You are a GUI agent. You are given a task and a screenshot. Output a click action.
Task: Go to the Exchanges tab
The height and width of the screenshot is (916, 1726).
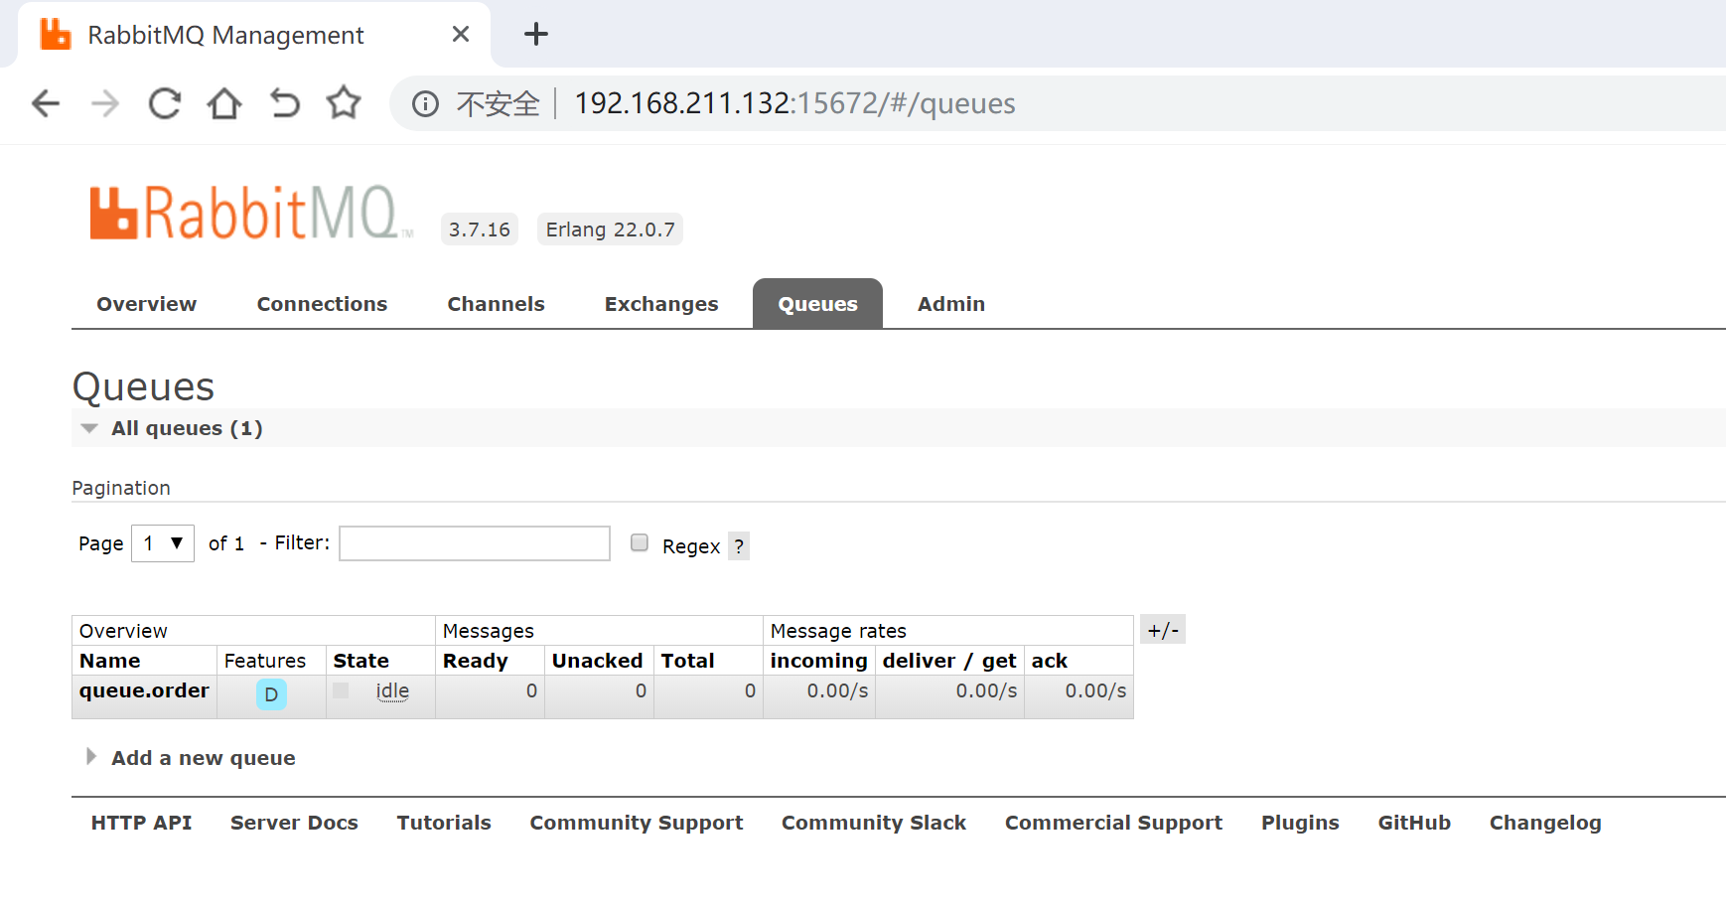pos(661,304)
